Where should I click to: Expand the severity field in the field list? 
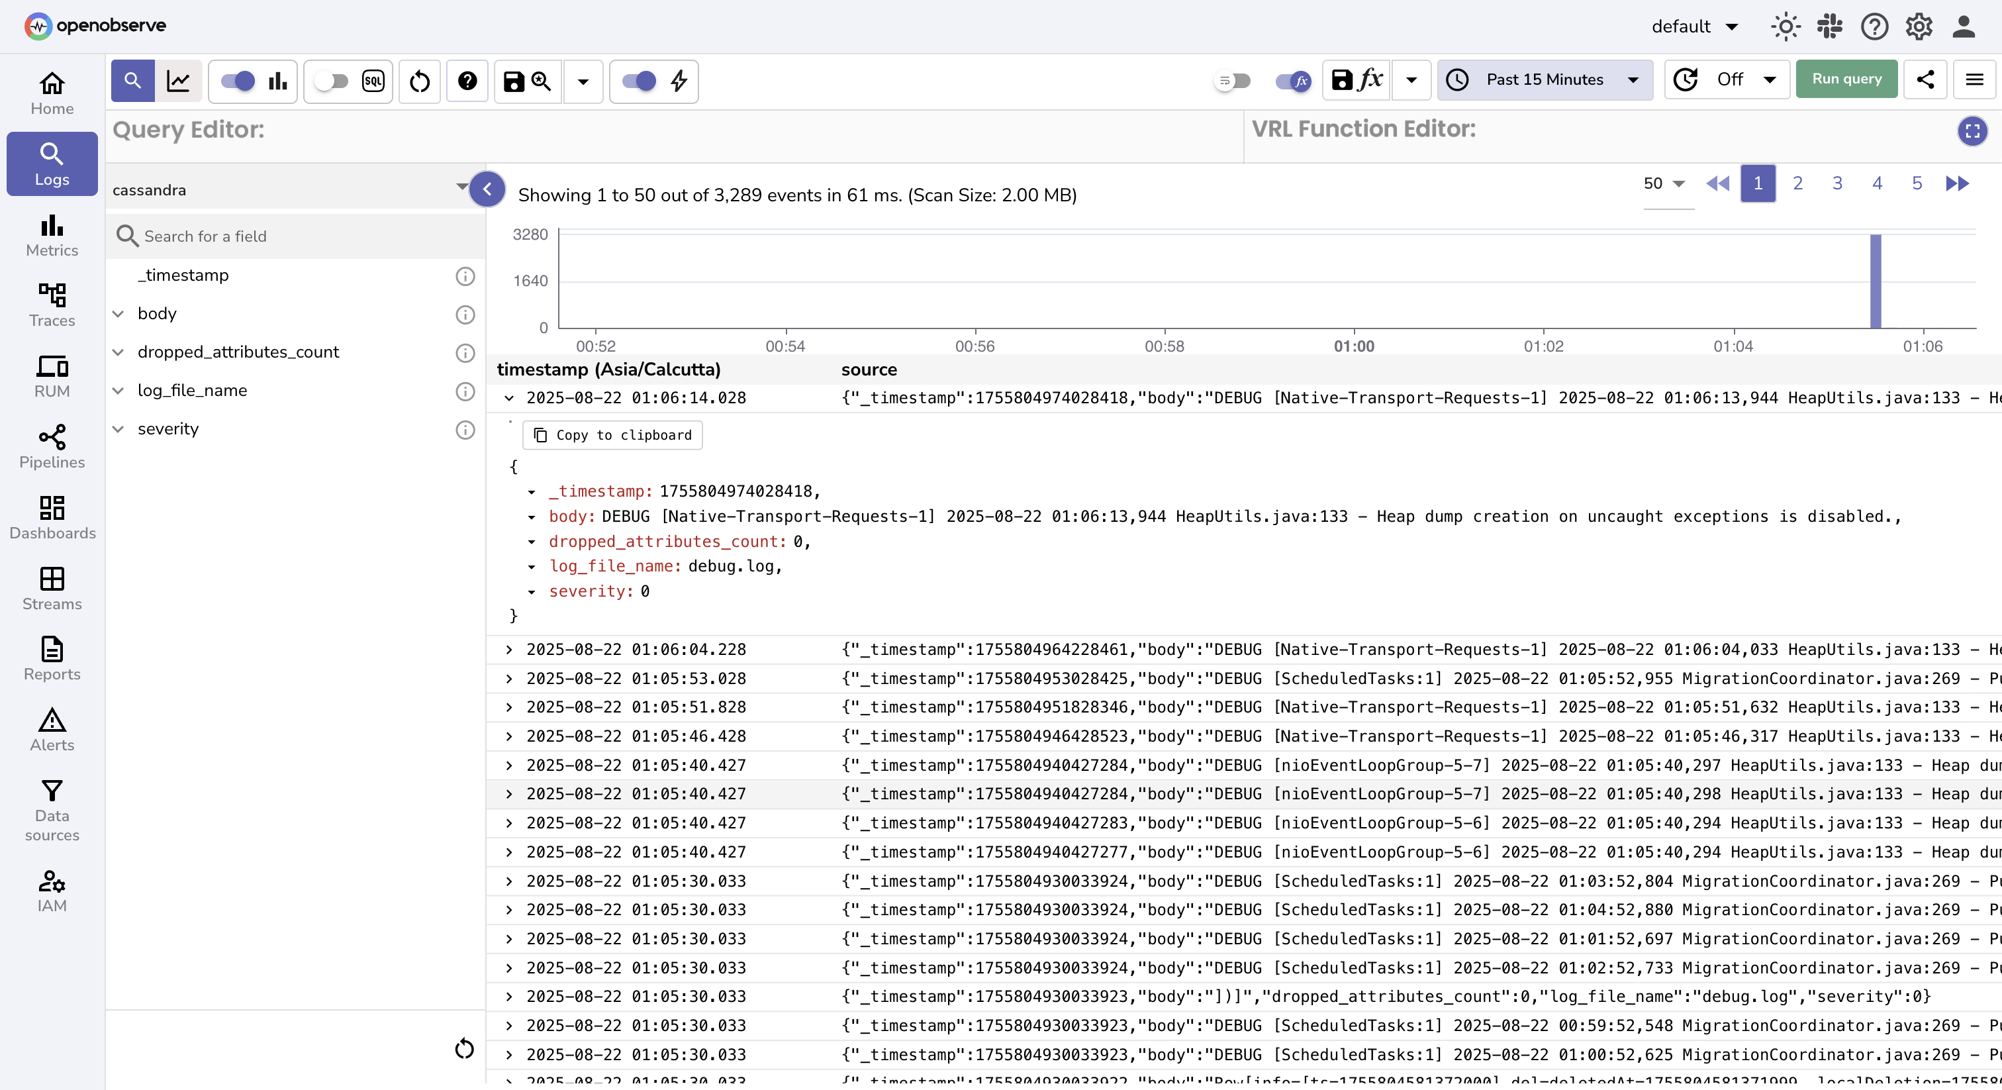point(118,429)
